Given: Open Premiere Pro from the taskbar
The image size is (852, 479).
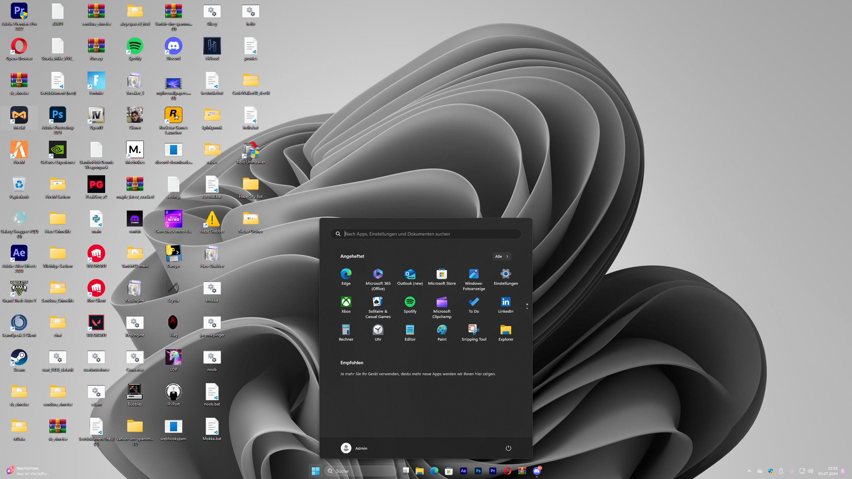Looking at the screenshot, I should point(493,471).
